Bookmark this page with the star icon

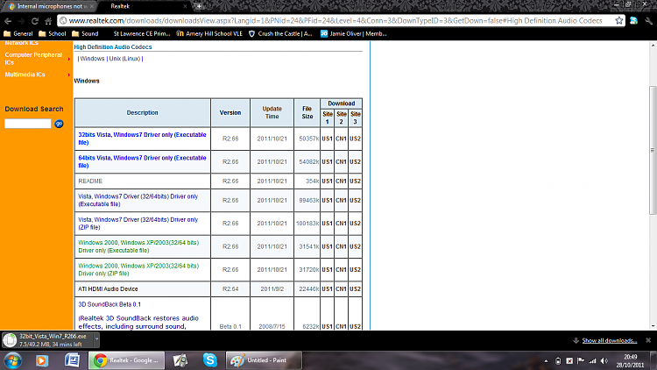point(618,20)
